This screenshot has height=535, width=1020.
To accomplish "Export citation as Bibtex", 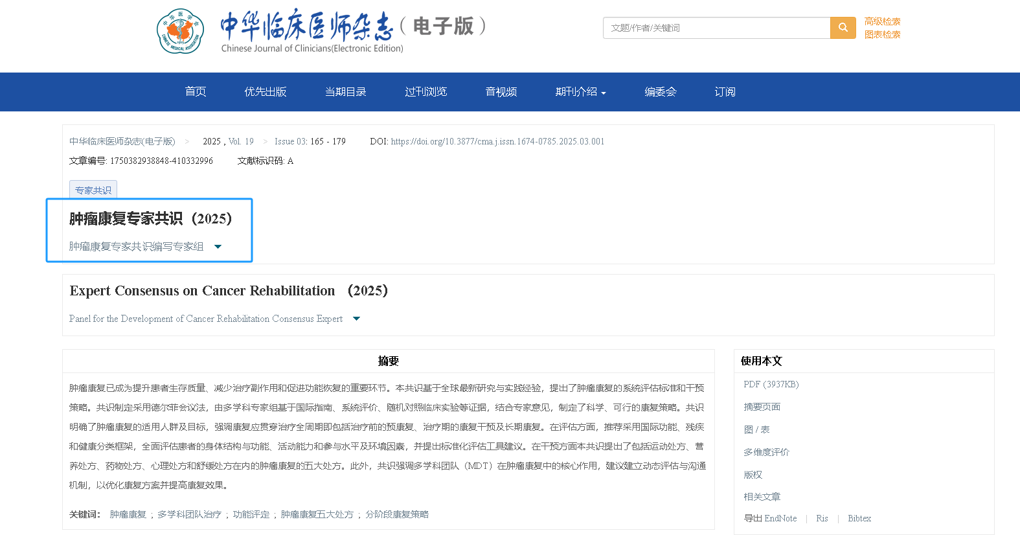I will tap(859, 518).
